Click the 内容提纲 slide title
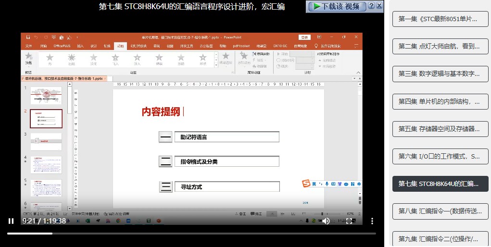This screenshot has height=247, width=491. [x=161, y=112]
